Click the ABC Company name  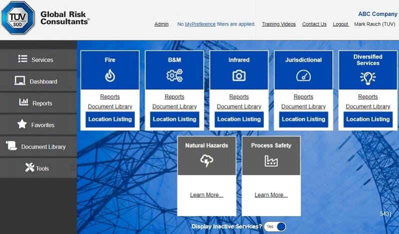click(377, 14)
